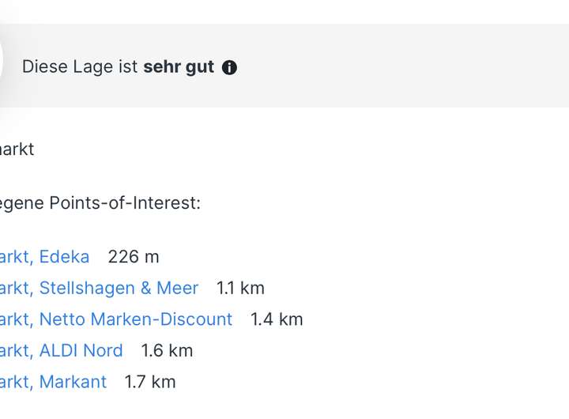This screenshot has height=419, width=569.
Task: Open the Edeka supermarket link
Action: tap(44, 257)
